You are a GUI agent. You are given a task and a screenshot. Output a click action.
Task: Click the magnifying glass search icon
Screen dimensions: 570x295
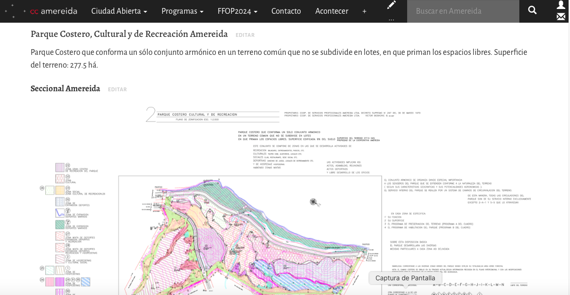[532, 10]
